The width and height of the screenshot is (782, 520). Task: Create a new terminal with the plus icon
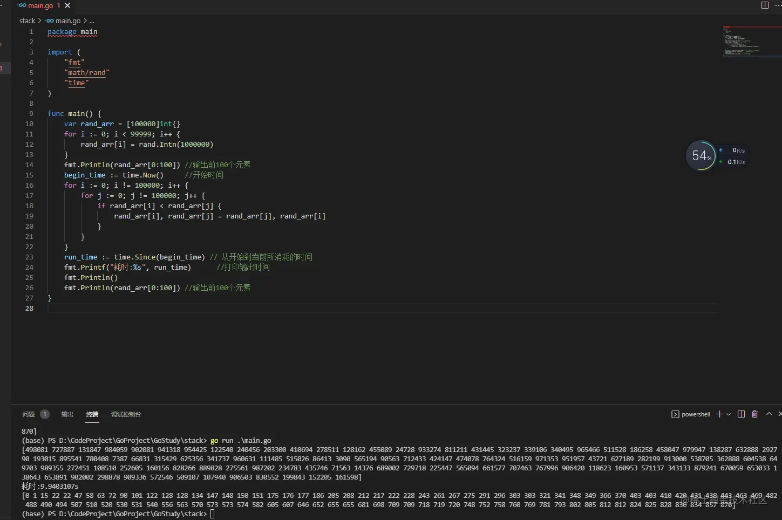(x=719, y=414)
